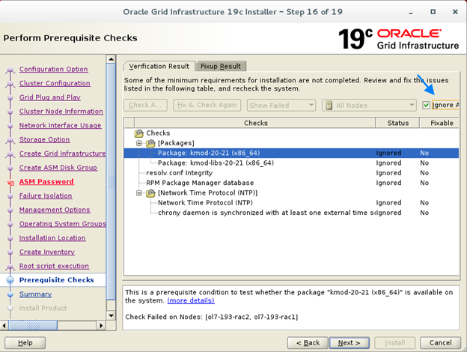Open installer Help
Viewport: 467px width, 352px height.
pyautogui.click(x=25, y=343)
